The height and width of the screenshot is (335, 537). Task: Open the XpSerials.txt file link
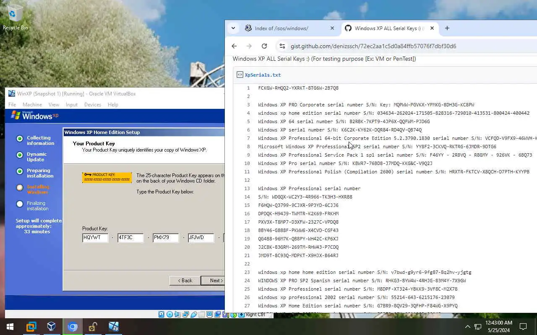click(263, 75)
